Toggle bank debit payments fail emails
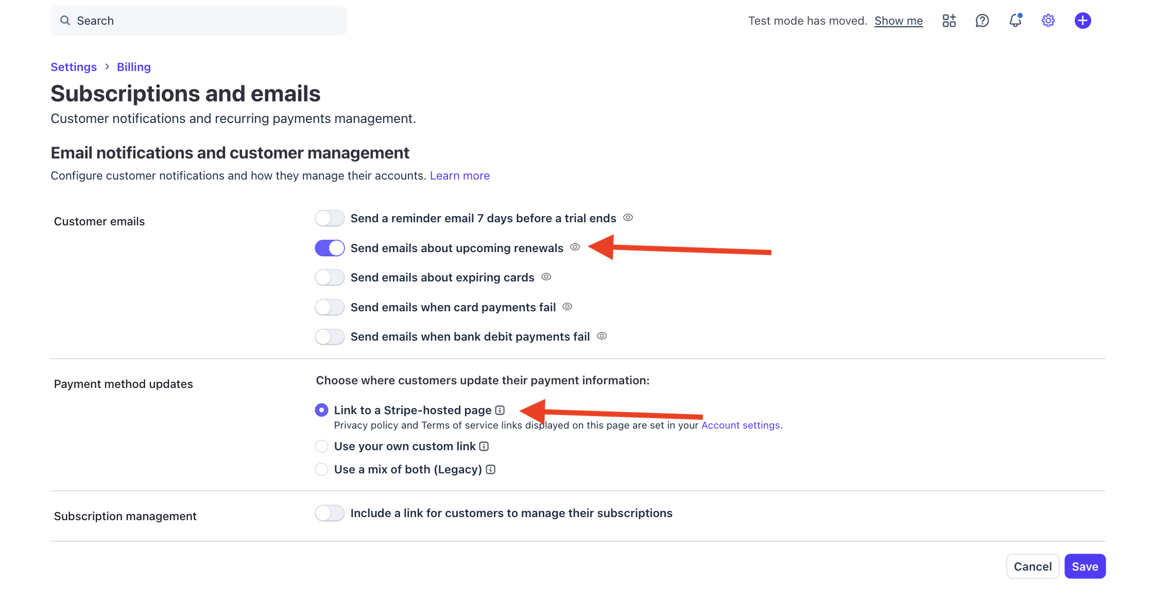 (x=330, y=337)
